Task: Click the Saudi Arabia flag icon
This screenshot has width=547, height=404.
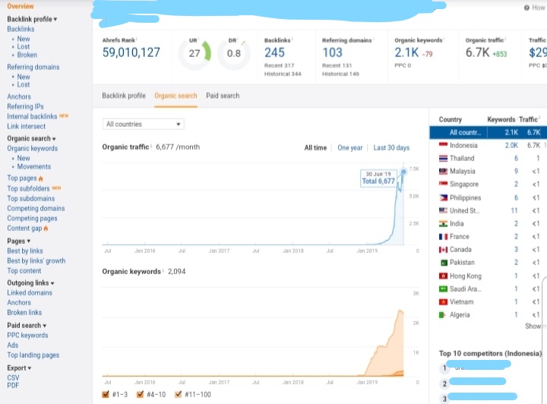Action: pos(443,289)
